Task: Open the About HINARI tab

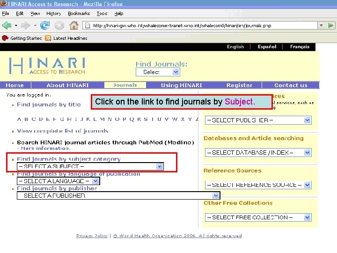Action: click(x=68, y=85)
